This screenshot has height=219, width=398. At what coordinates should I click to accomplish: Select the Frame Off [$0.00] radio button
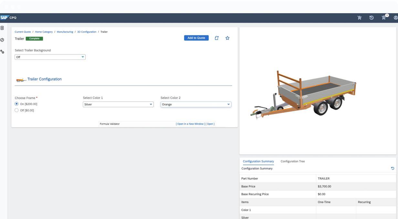(17, 110)
